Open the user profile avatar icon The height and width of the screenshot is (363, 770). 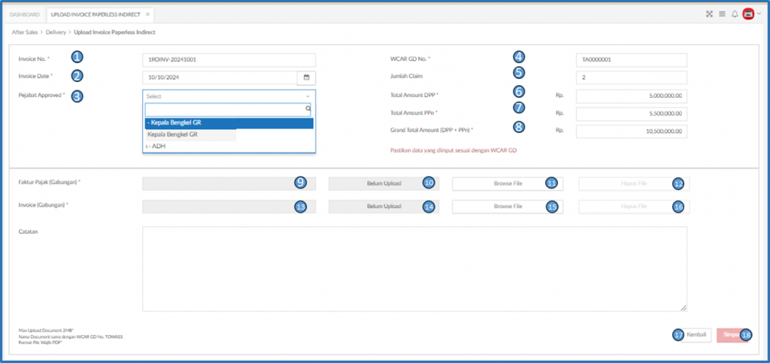tap(748, 14)
